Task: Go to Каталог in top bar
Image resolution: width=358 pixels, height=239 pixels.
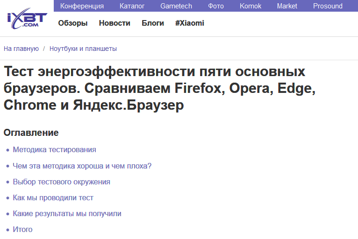Action: click(x=132, y=6)
